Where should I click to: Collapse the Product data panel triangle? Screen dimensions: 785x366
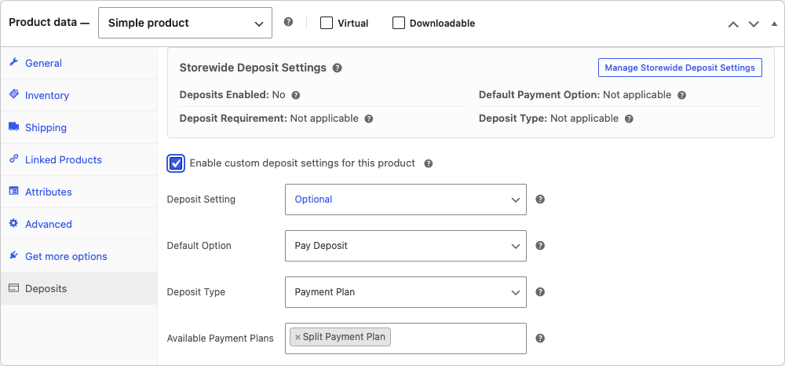pos(775,24)
